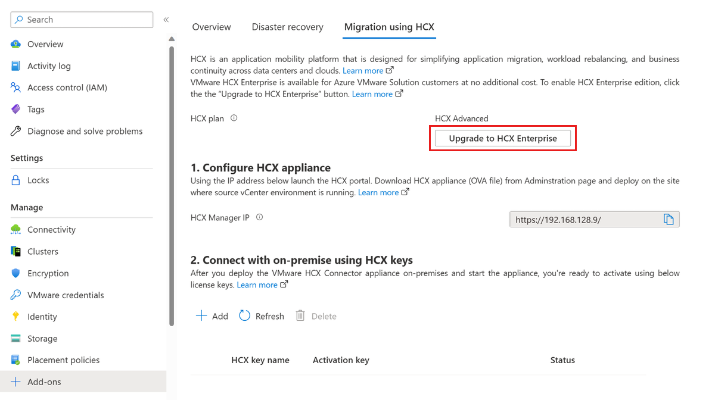The width and height of the screenshot is (715, 400).
Task: Click the Status column header
Action: (562, 360)
